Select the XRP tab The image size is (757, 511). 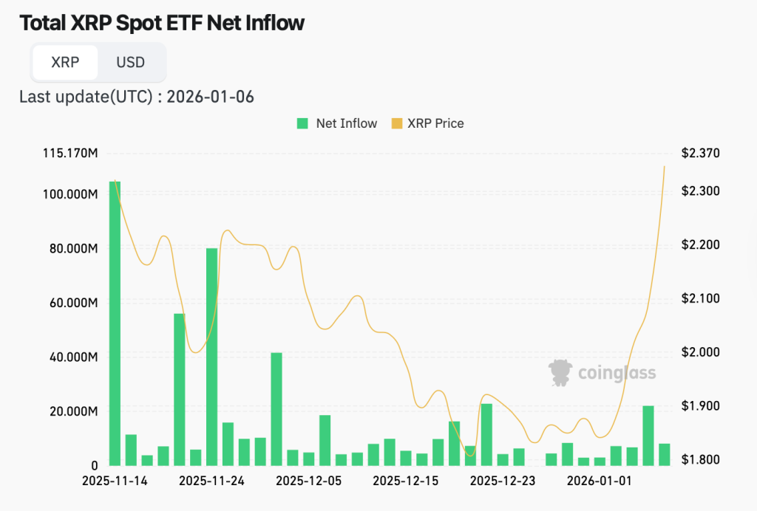(x=65, y=62)
